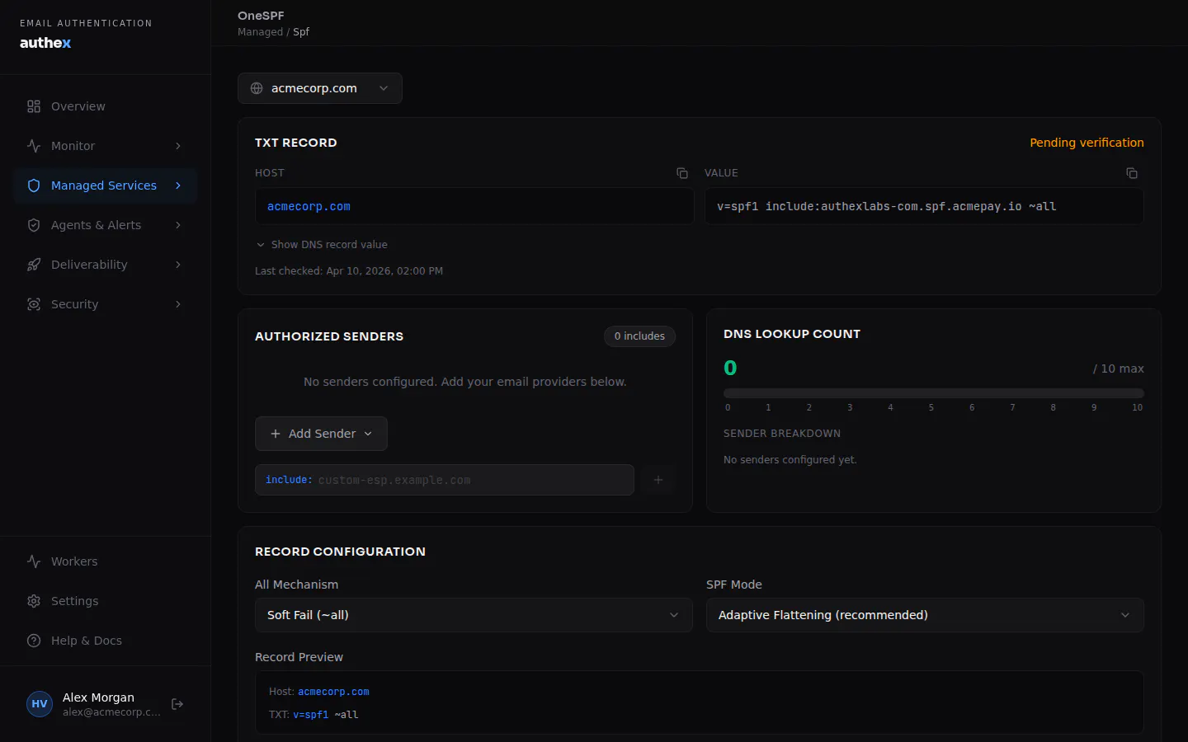1188x742 pixels.
Task: Click the Security scan icon
Action: point(34,304)
